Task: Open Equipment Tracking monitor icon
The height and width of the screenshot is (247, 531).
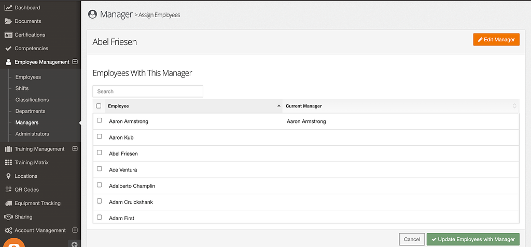Action: coord(8,203)
